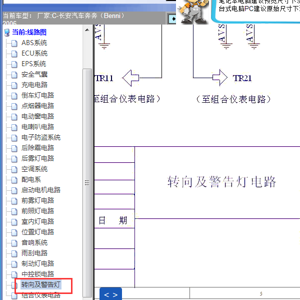This screenshot has height=300, width=300.
Task: Select EPS系统 in the tree
Action: 33,64
